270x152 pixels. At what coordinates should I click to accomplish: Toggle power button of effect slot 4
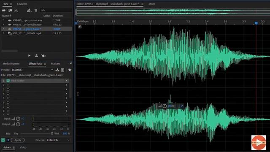click(x=8, y=94)
